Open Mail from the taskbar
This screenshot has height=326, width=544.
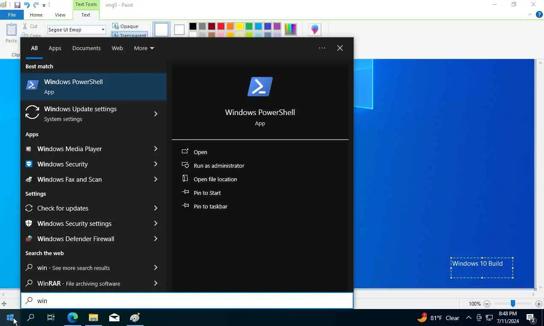(114, 318)
